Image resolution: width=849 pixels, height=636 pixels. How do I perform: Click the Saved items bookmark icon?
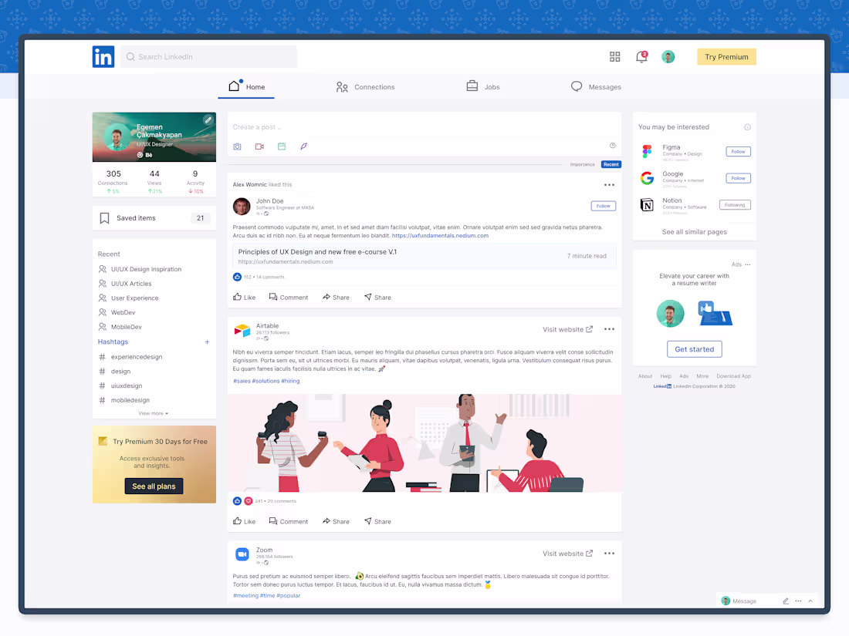[x=104, y=218]
